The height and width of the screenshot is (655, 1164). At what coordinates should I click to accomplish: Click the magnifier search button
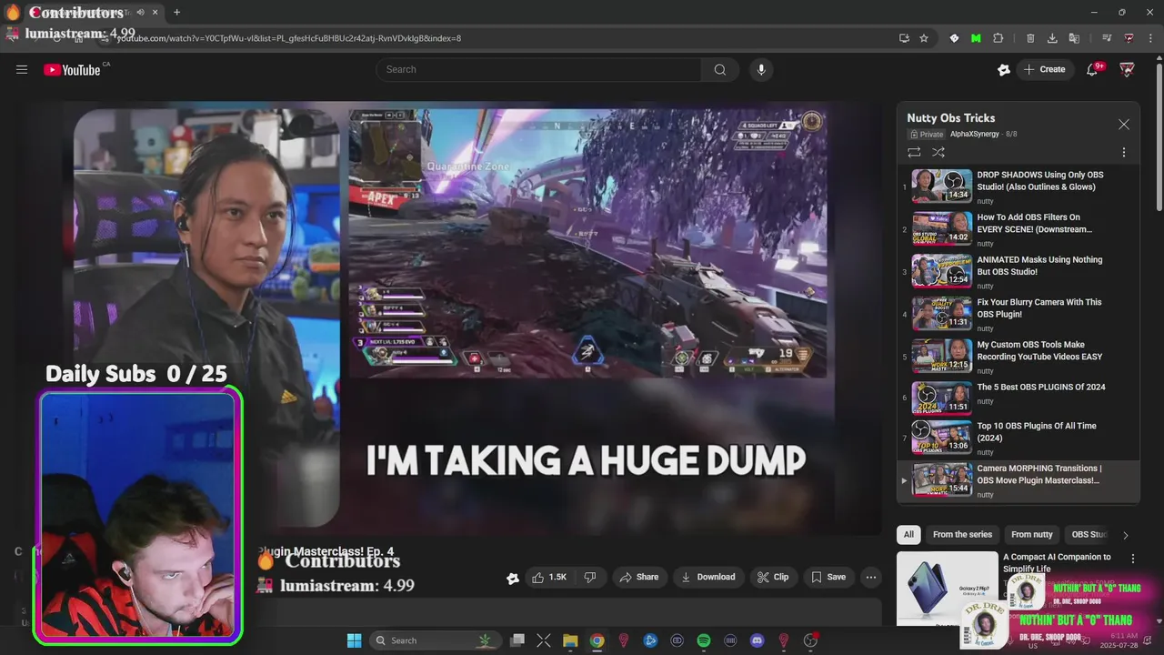[720, 69]
